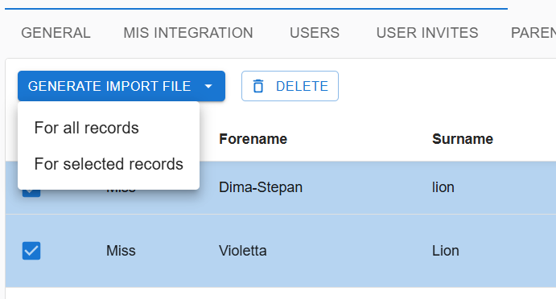Click the dropdown arrow on Generate Import File
The image size is (556, 299).
tap(208, 86)
